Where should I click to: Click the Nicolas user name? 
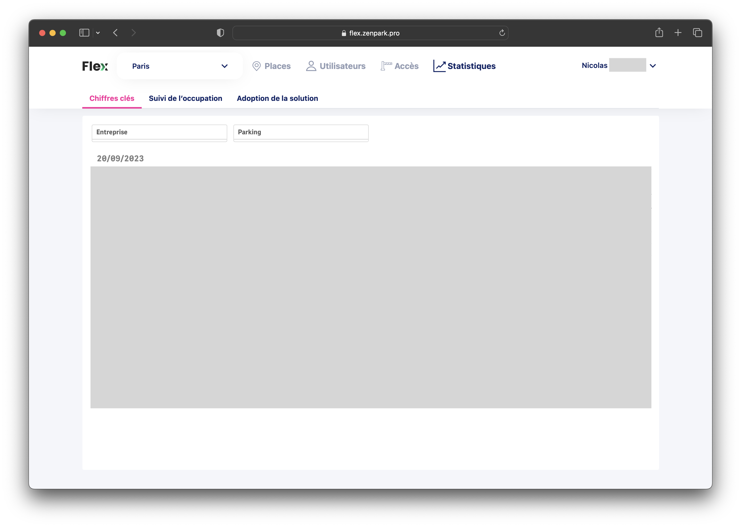click(594, 66)
